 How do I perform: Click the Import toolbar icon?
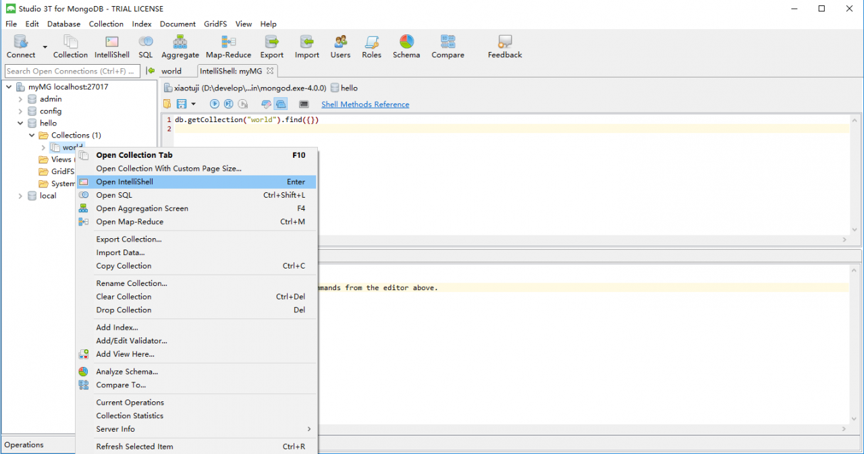pos(306,46)
